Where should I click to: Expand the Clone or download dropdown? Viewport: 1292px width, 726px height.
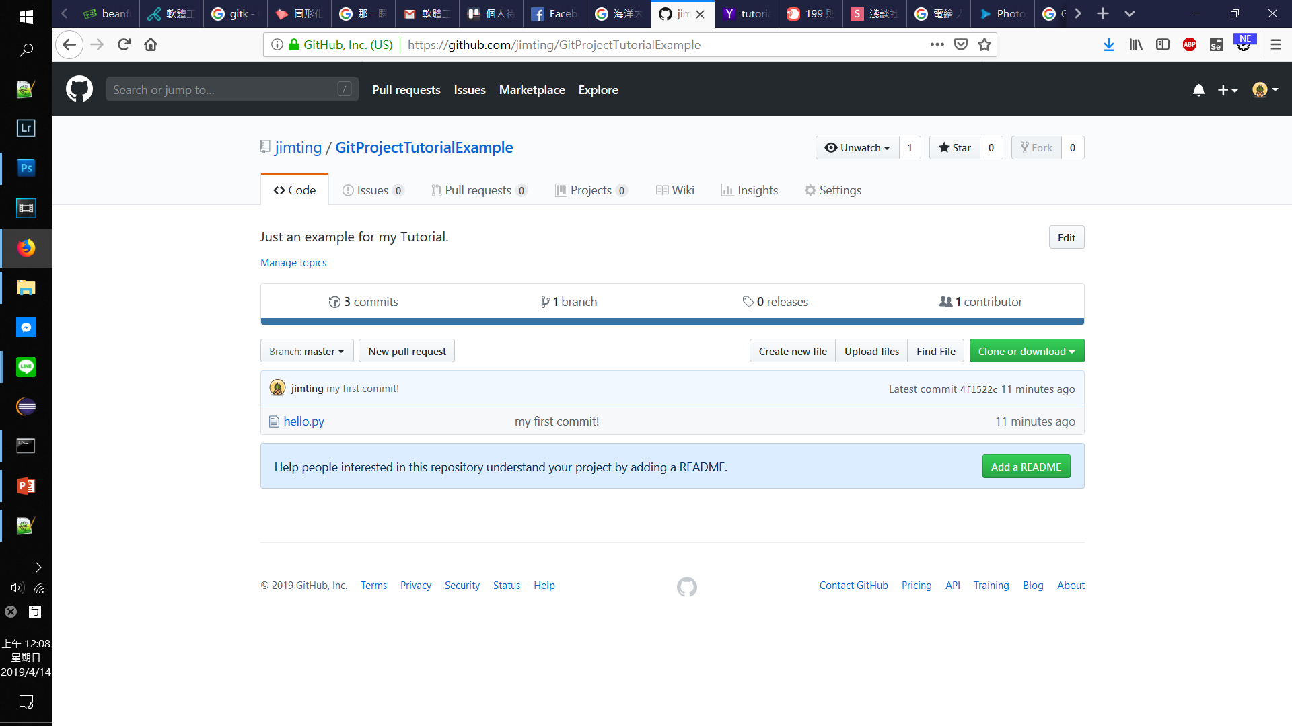(1026, 352)
